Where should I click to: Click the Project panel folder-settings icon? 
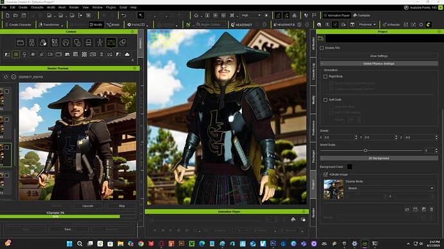(x=320, y=38)
